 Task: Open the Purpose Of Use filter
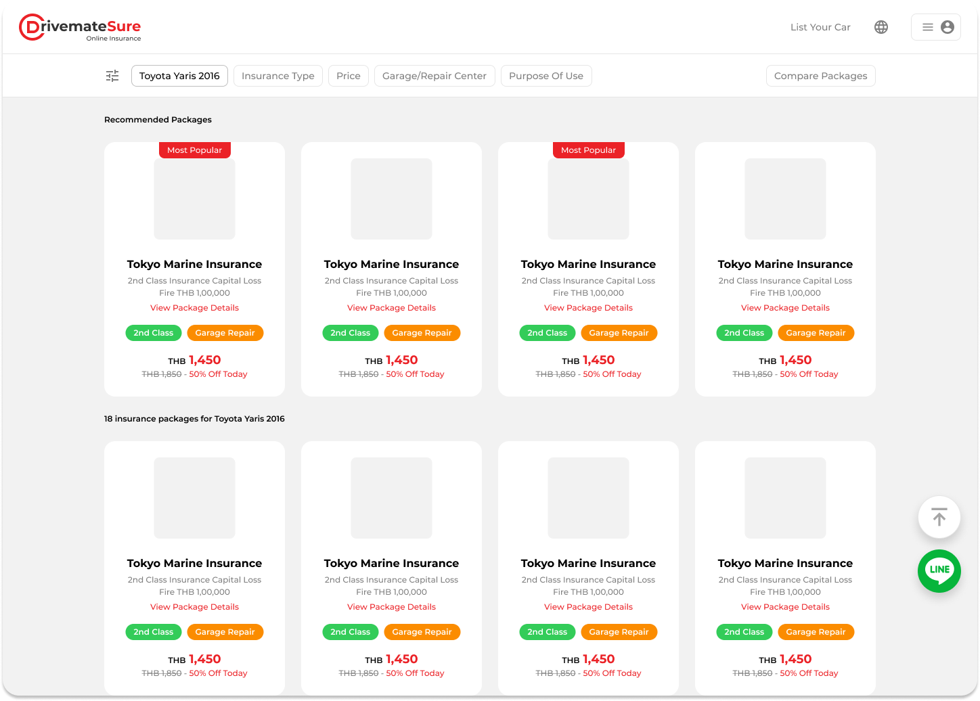pos(546,76)
